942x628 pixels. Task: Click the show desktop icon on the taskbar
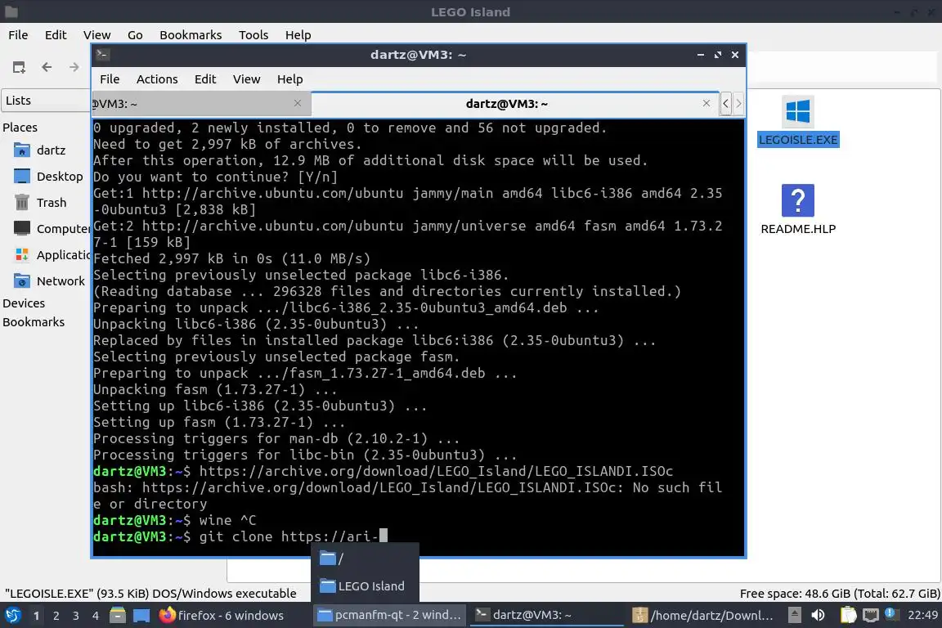click(x=141, y=616)
